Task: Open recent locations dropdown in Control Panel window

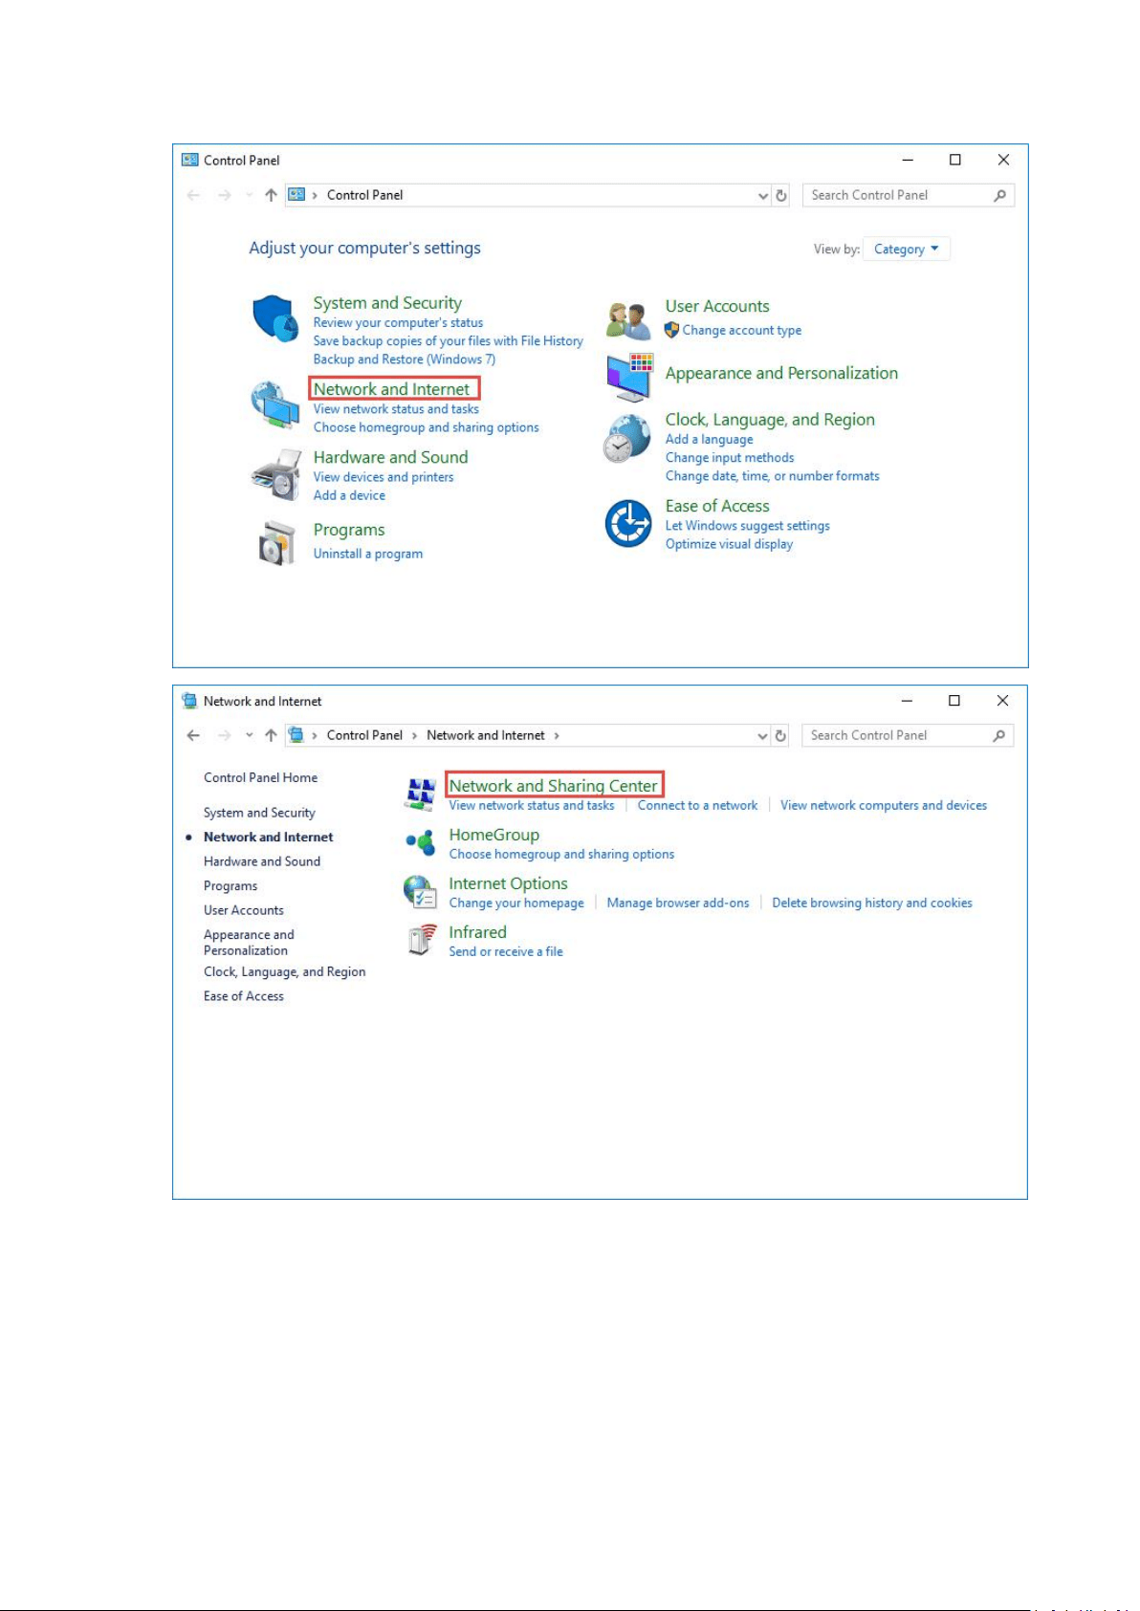Action: coord(249,195)
